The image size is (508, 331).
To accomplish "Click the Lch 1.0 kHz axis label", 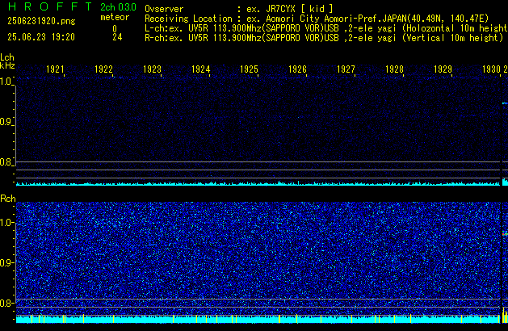I will [x=6, y=82].
